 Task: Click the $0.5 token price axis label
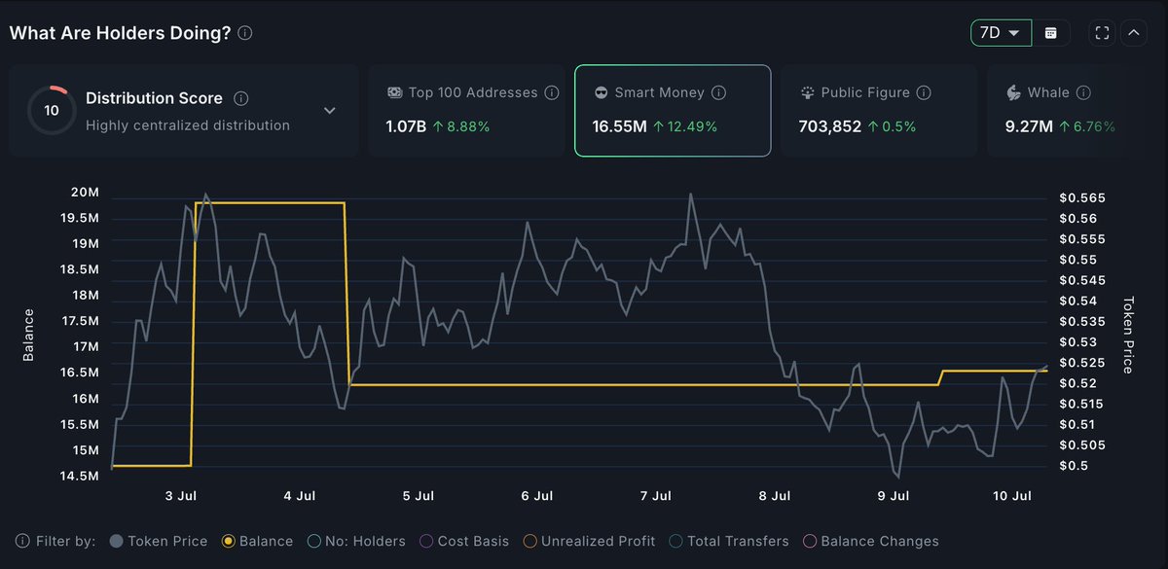point(1074,466)
